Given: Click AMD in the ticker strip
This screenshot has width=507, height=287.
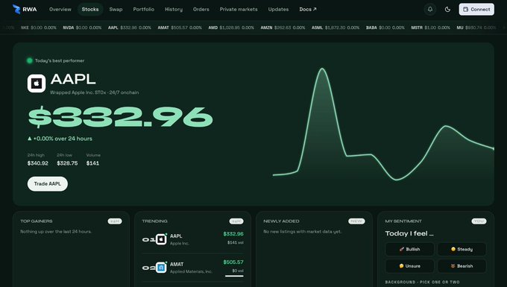Looking at the screenshot, I should point(231,28).
